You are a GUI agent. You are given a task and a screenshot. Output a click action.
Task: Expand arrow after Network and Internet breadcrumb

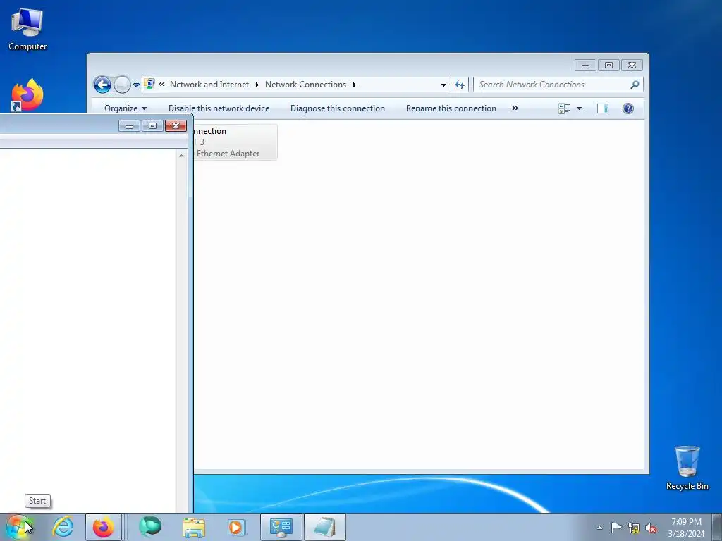[x=257, y=85]
